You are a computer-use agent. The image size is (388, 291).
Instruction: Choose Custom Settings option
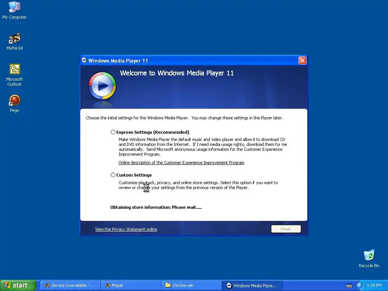tap(113, 175)
